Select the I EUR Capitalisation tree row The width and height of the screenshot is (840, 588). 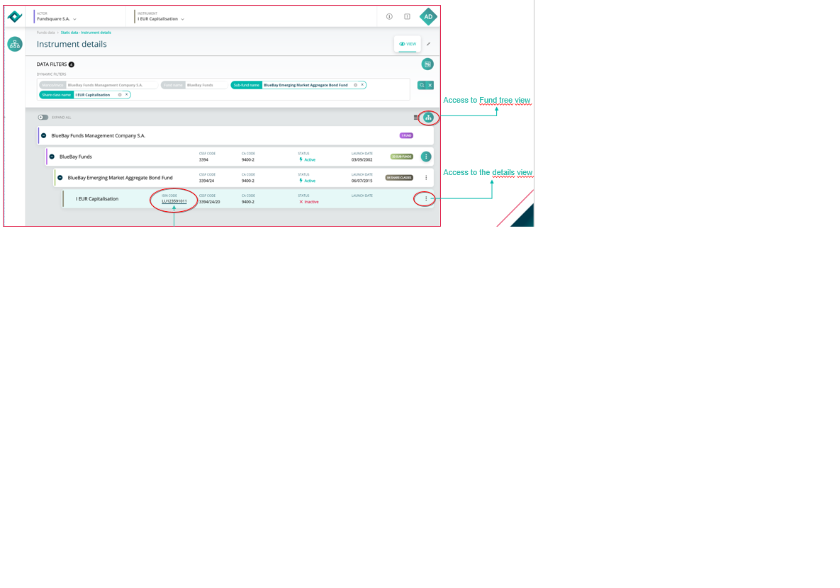click(x=248, y=198)
